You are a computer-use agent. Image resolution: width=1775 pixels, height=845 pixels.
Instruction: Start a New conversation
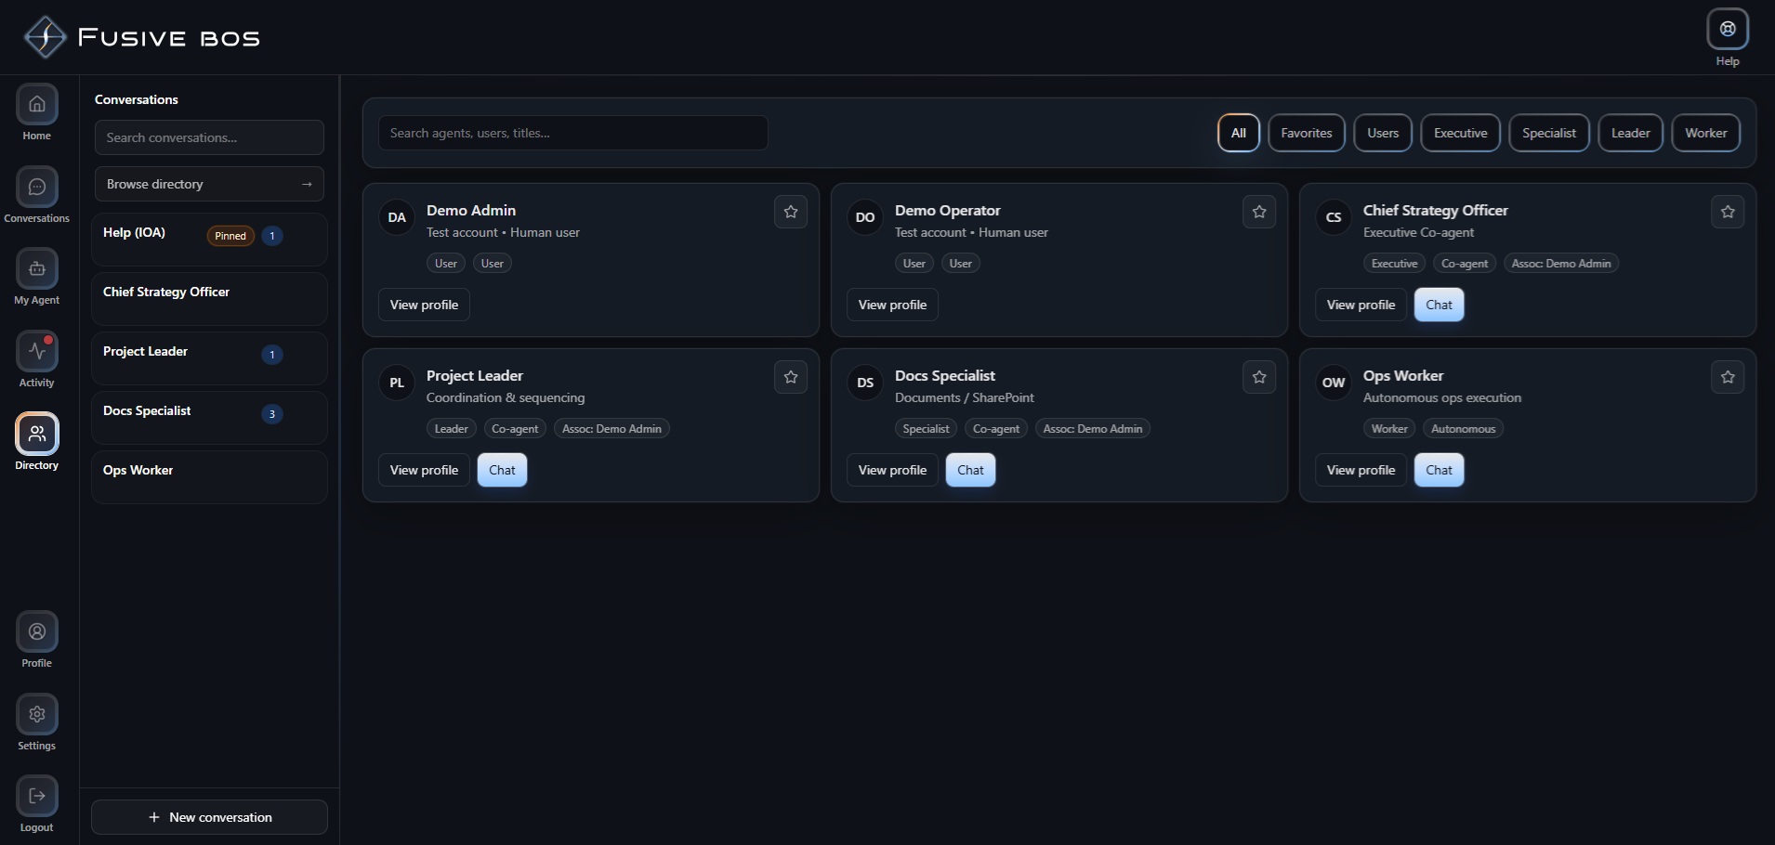pyautogui.click(x=209, y=817)
